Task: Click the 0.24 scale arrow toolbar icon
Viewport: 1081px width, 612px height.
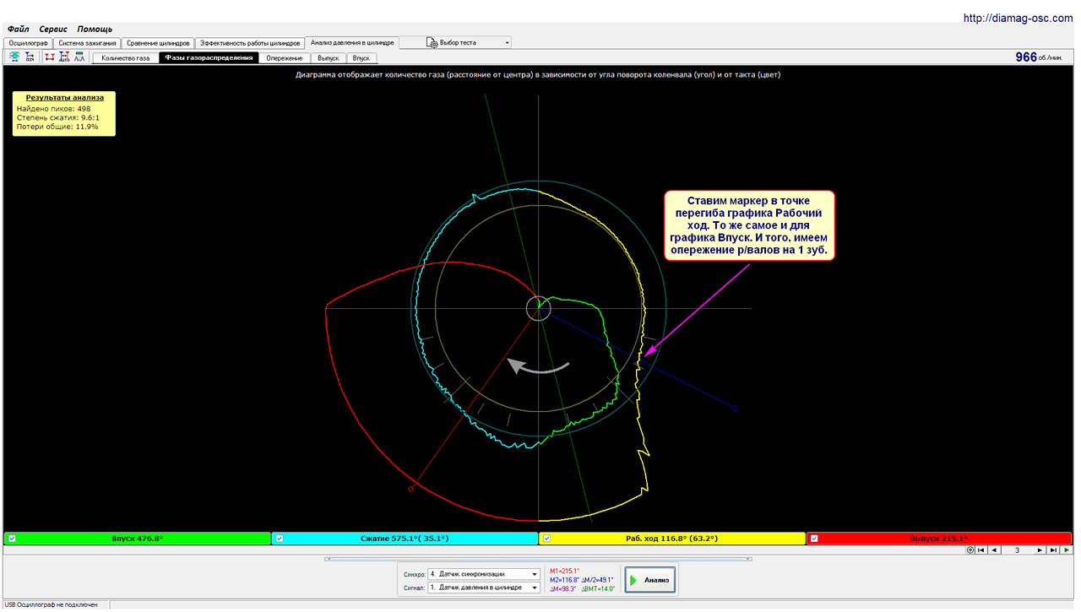Action: 30,57
